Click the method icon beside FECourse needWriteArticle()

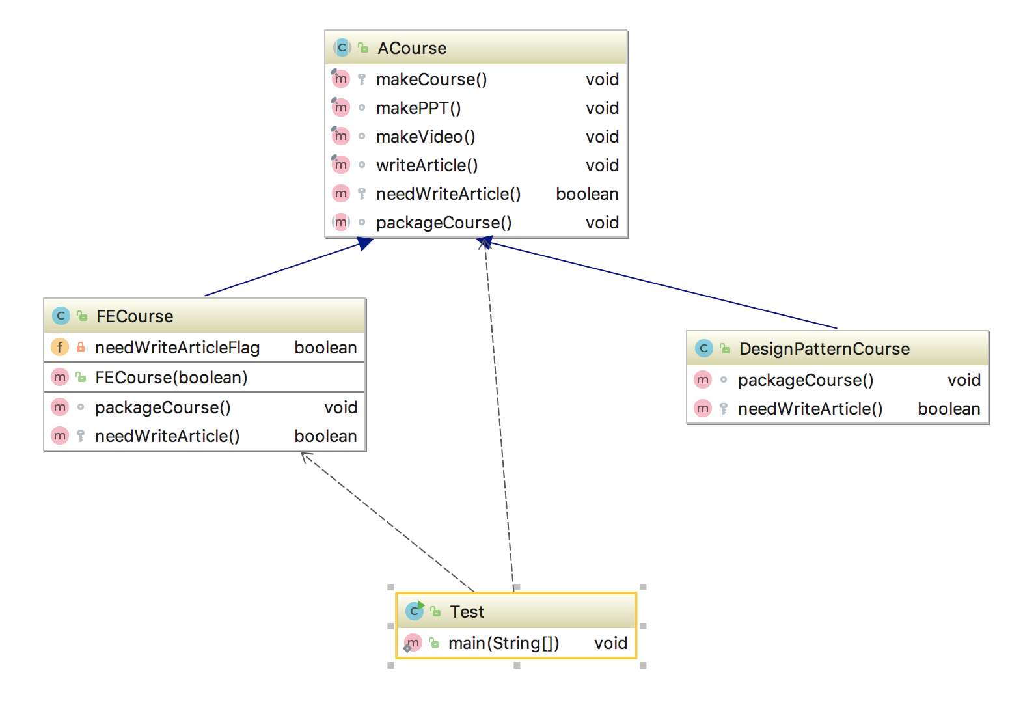pyautogui.click(x=60, y=435)
